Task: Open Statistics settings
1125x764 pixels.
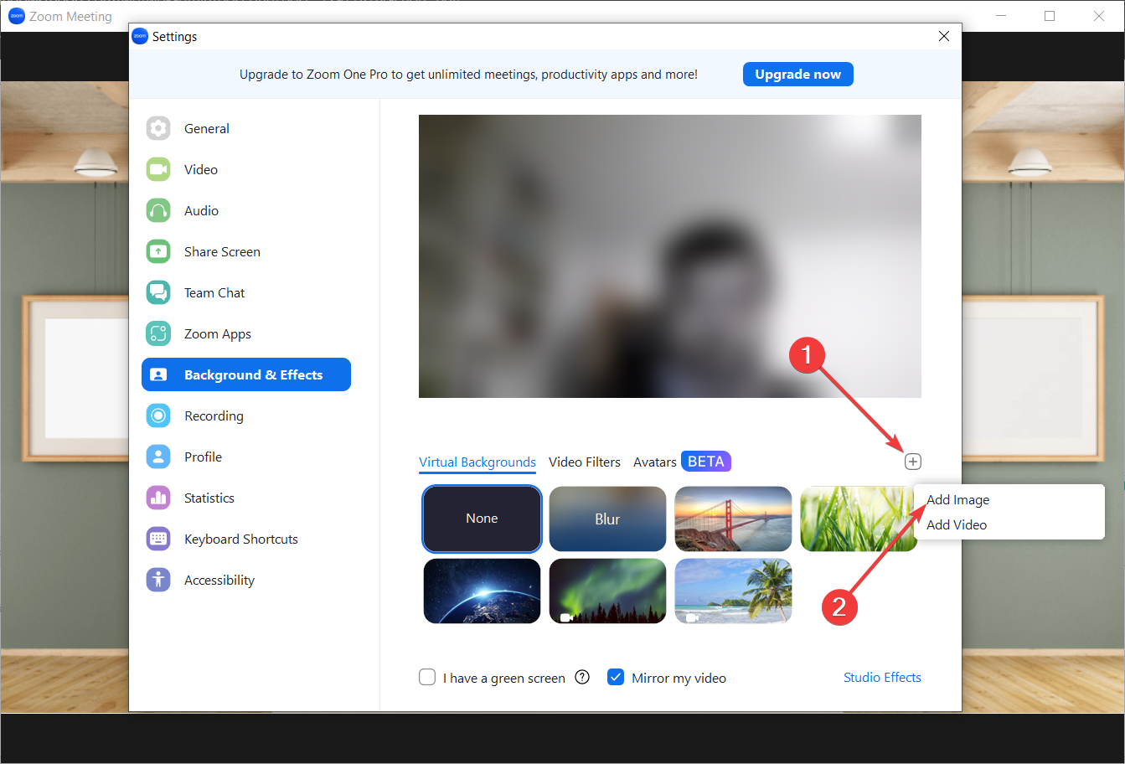Action: point(246,498)
